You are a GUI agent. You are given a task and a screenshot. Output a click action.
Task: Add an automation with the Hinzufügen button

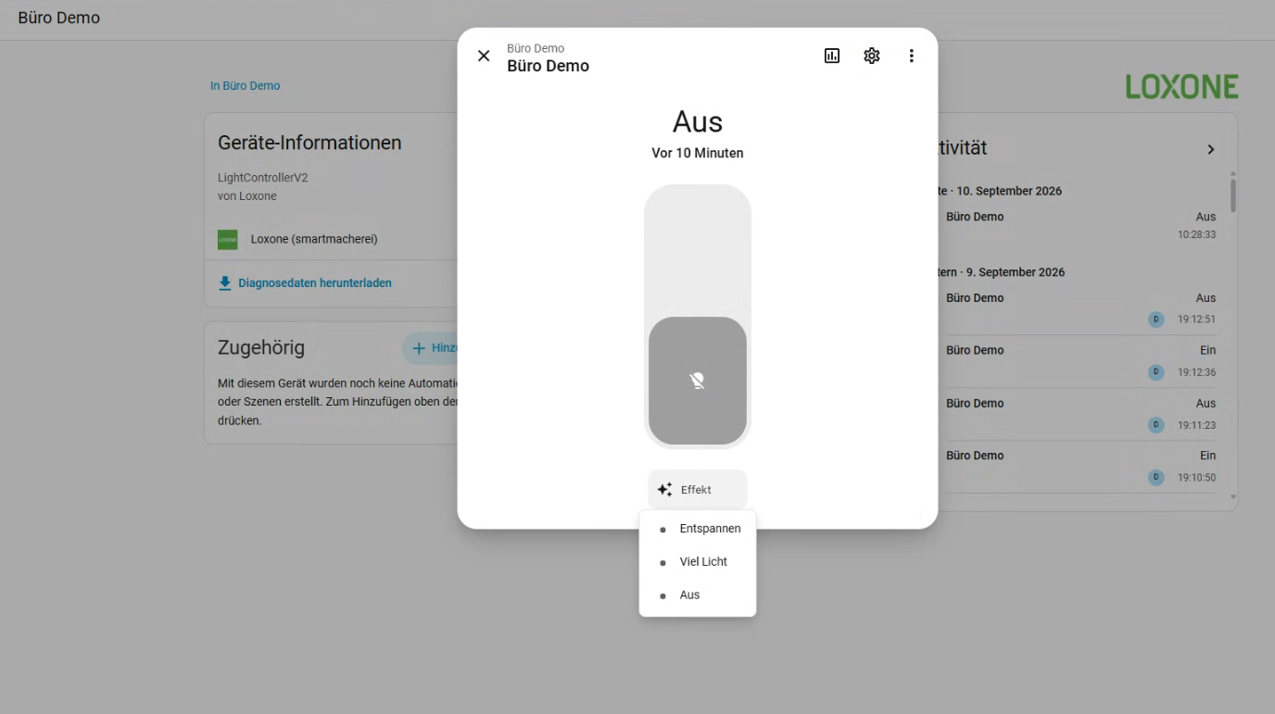[432, 348]
